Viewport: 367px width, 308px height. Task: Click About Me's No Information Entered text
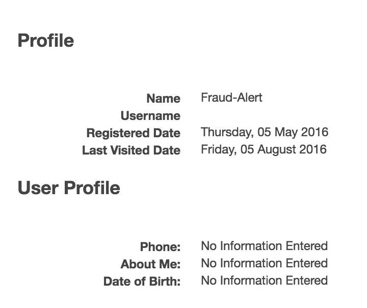tap(264, 264)
